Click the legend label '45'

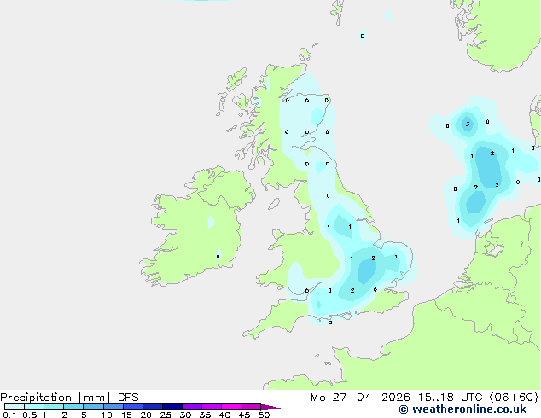click(x=244, y=415)
